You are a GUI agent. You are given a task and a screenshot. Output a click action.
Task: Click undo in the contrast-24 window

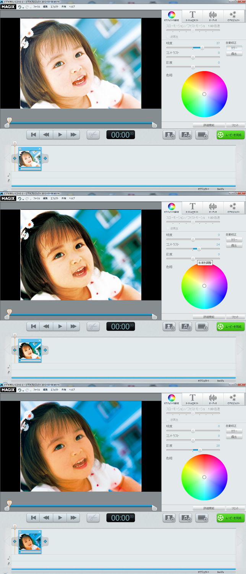point(19,198)
